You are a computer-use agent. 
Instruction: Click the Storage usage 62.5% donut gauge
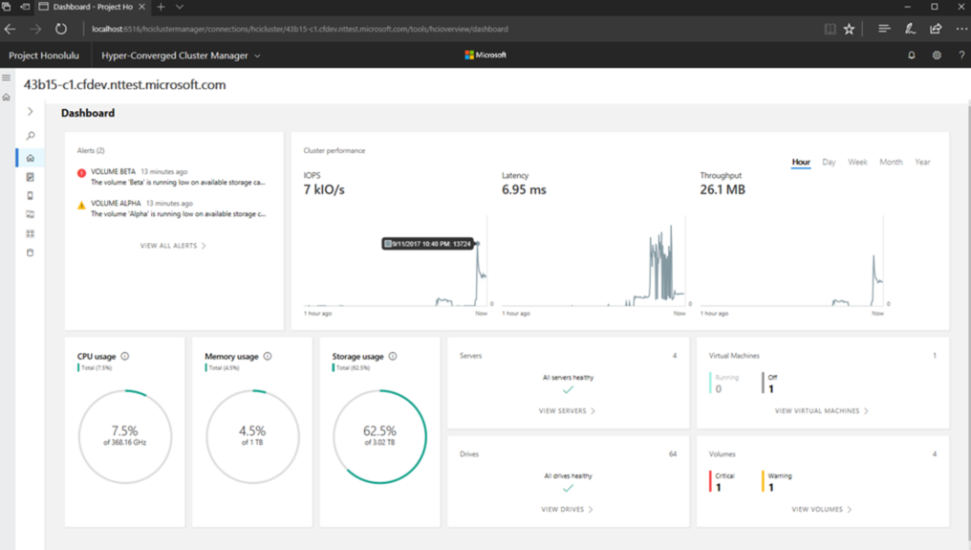(379, 436)
